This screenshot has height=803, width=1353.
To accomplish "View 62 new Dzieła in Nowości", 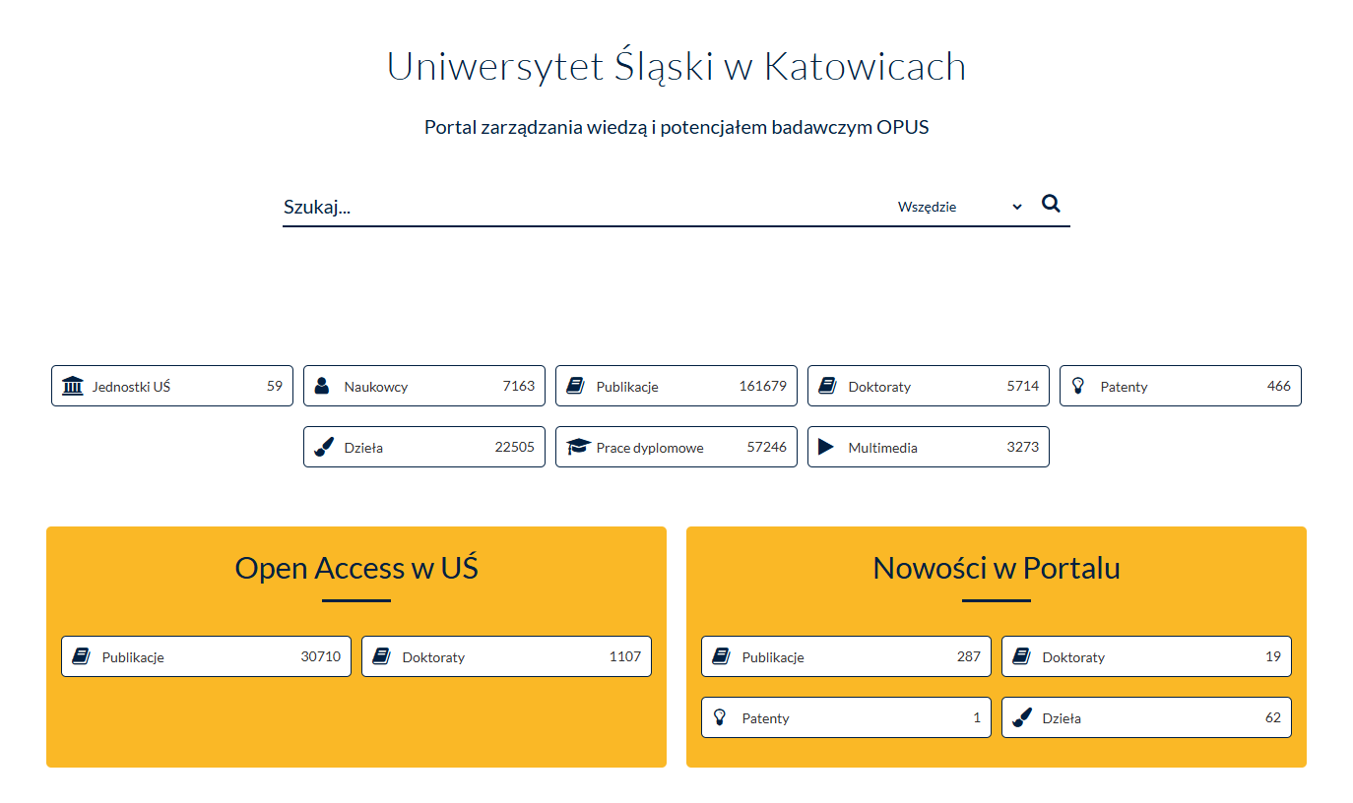I will (x=1146, y=717).
